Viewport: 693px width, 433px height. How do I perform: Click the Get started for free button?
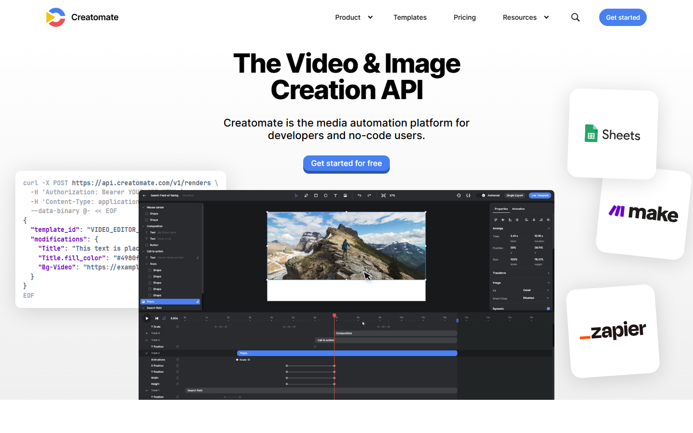coord(346,164)
